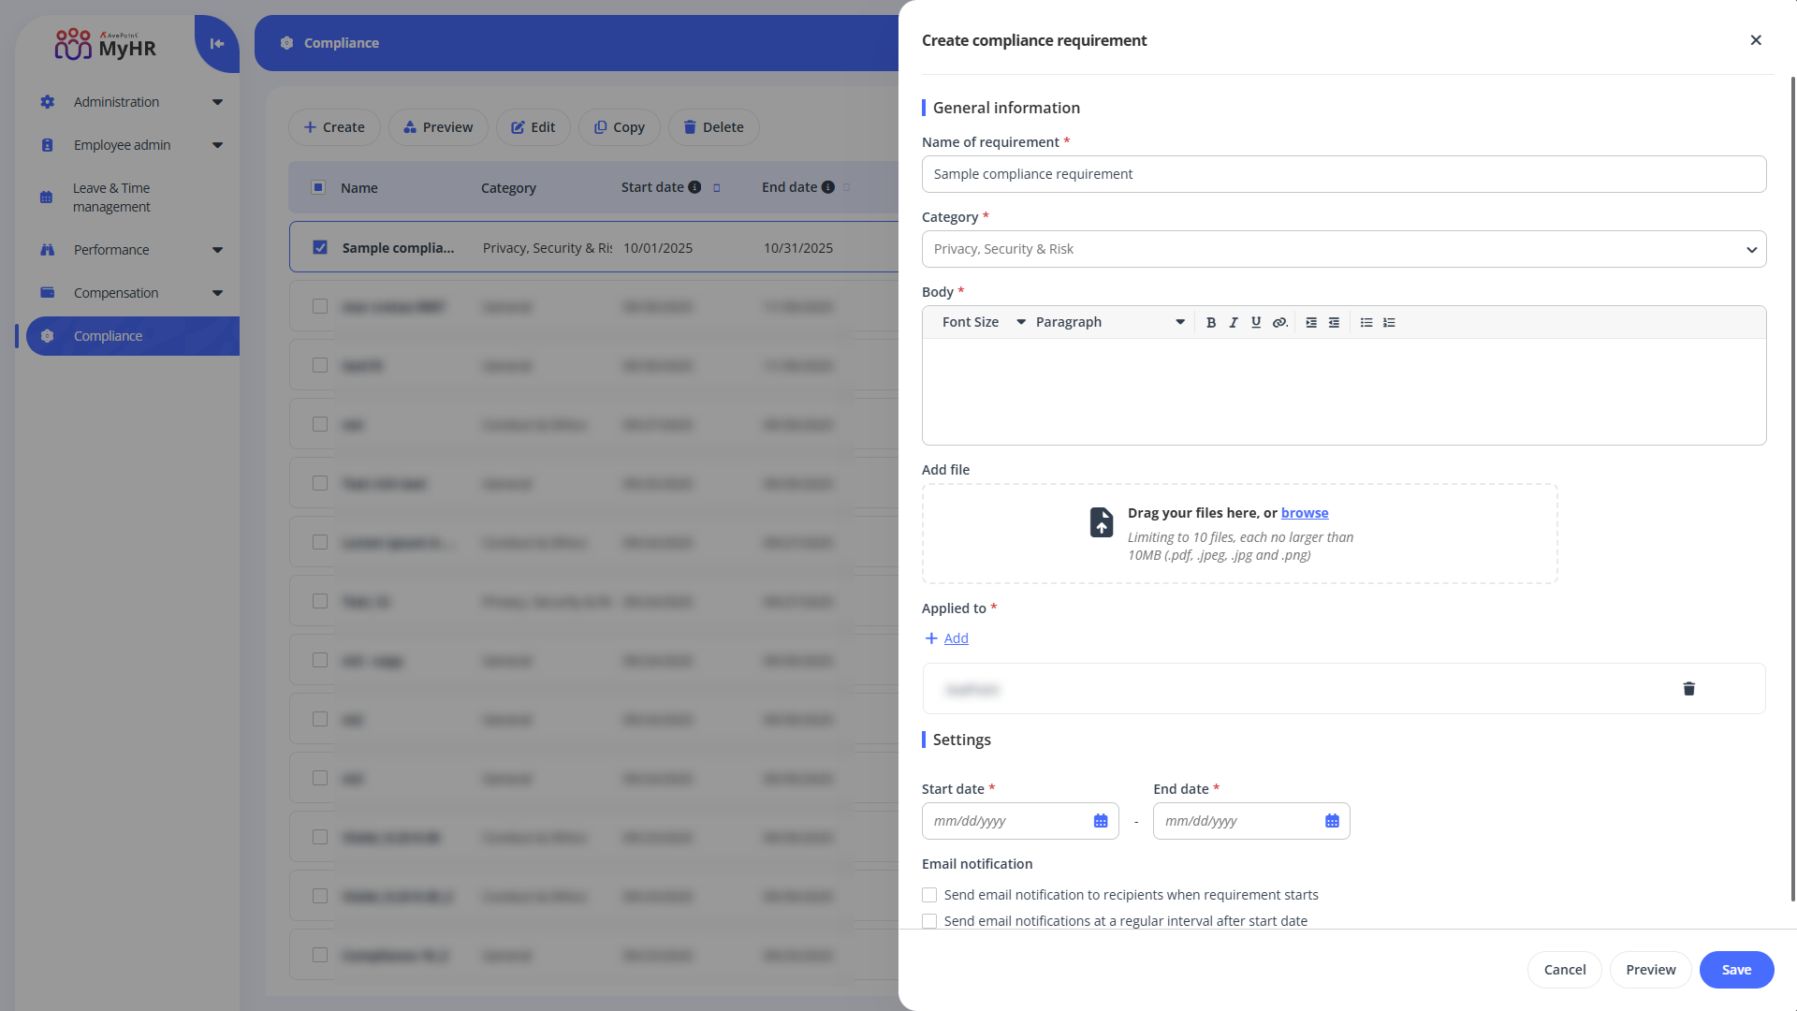Apply underline formatting in the Body editor
Image resolution: width=1797 pixels, height=1011 pixels.
coord(1256,322)
